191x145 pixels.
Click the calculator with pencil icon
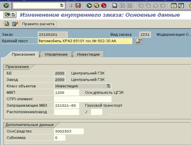pos(15,24)
